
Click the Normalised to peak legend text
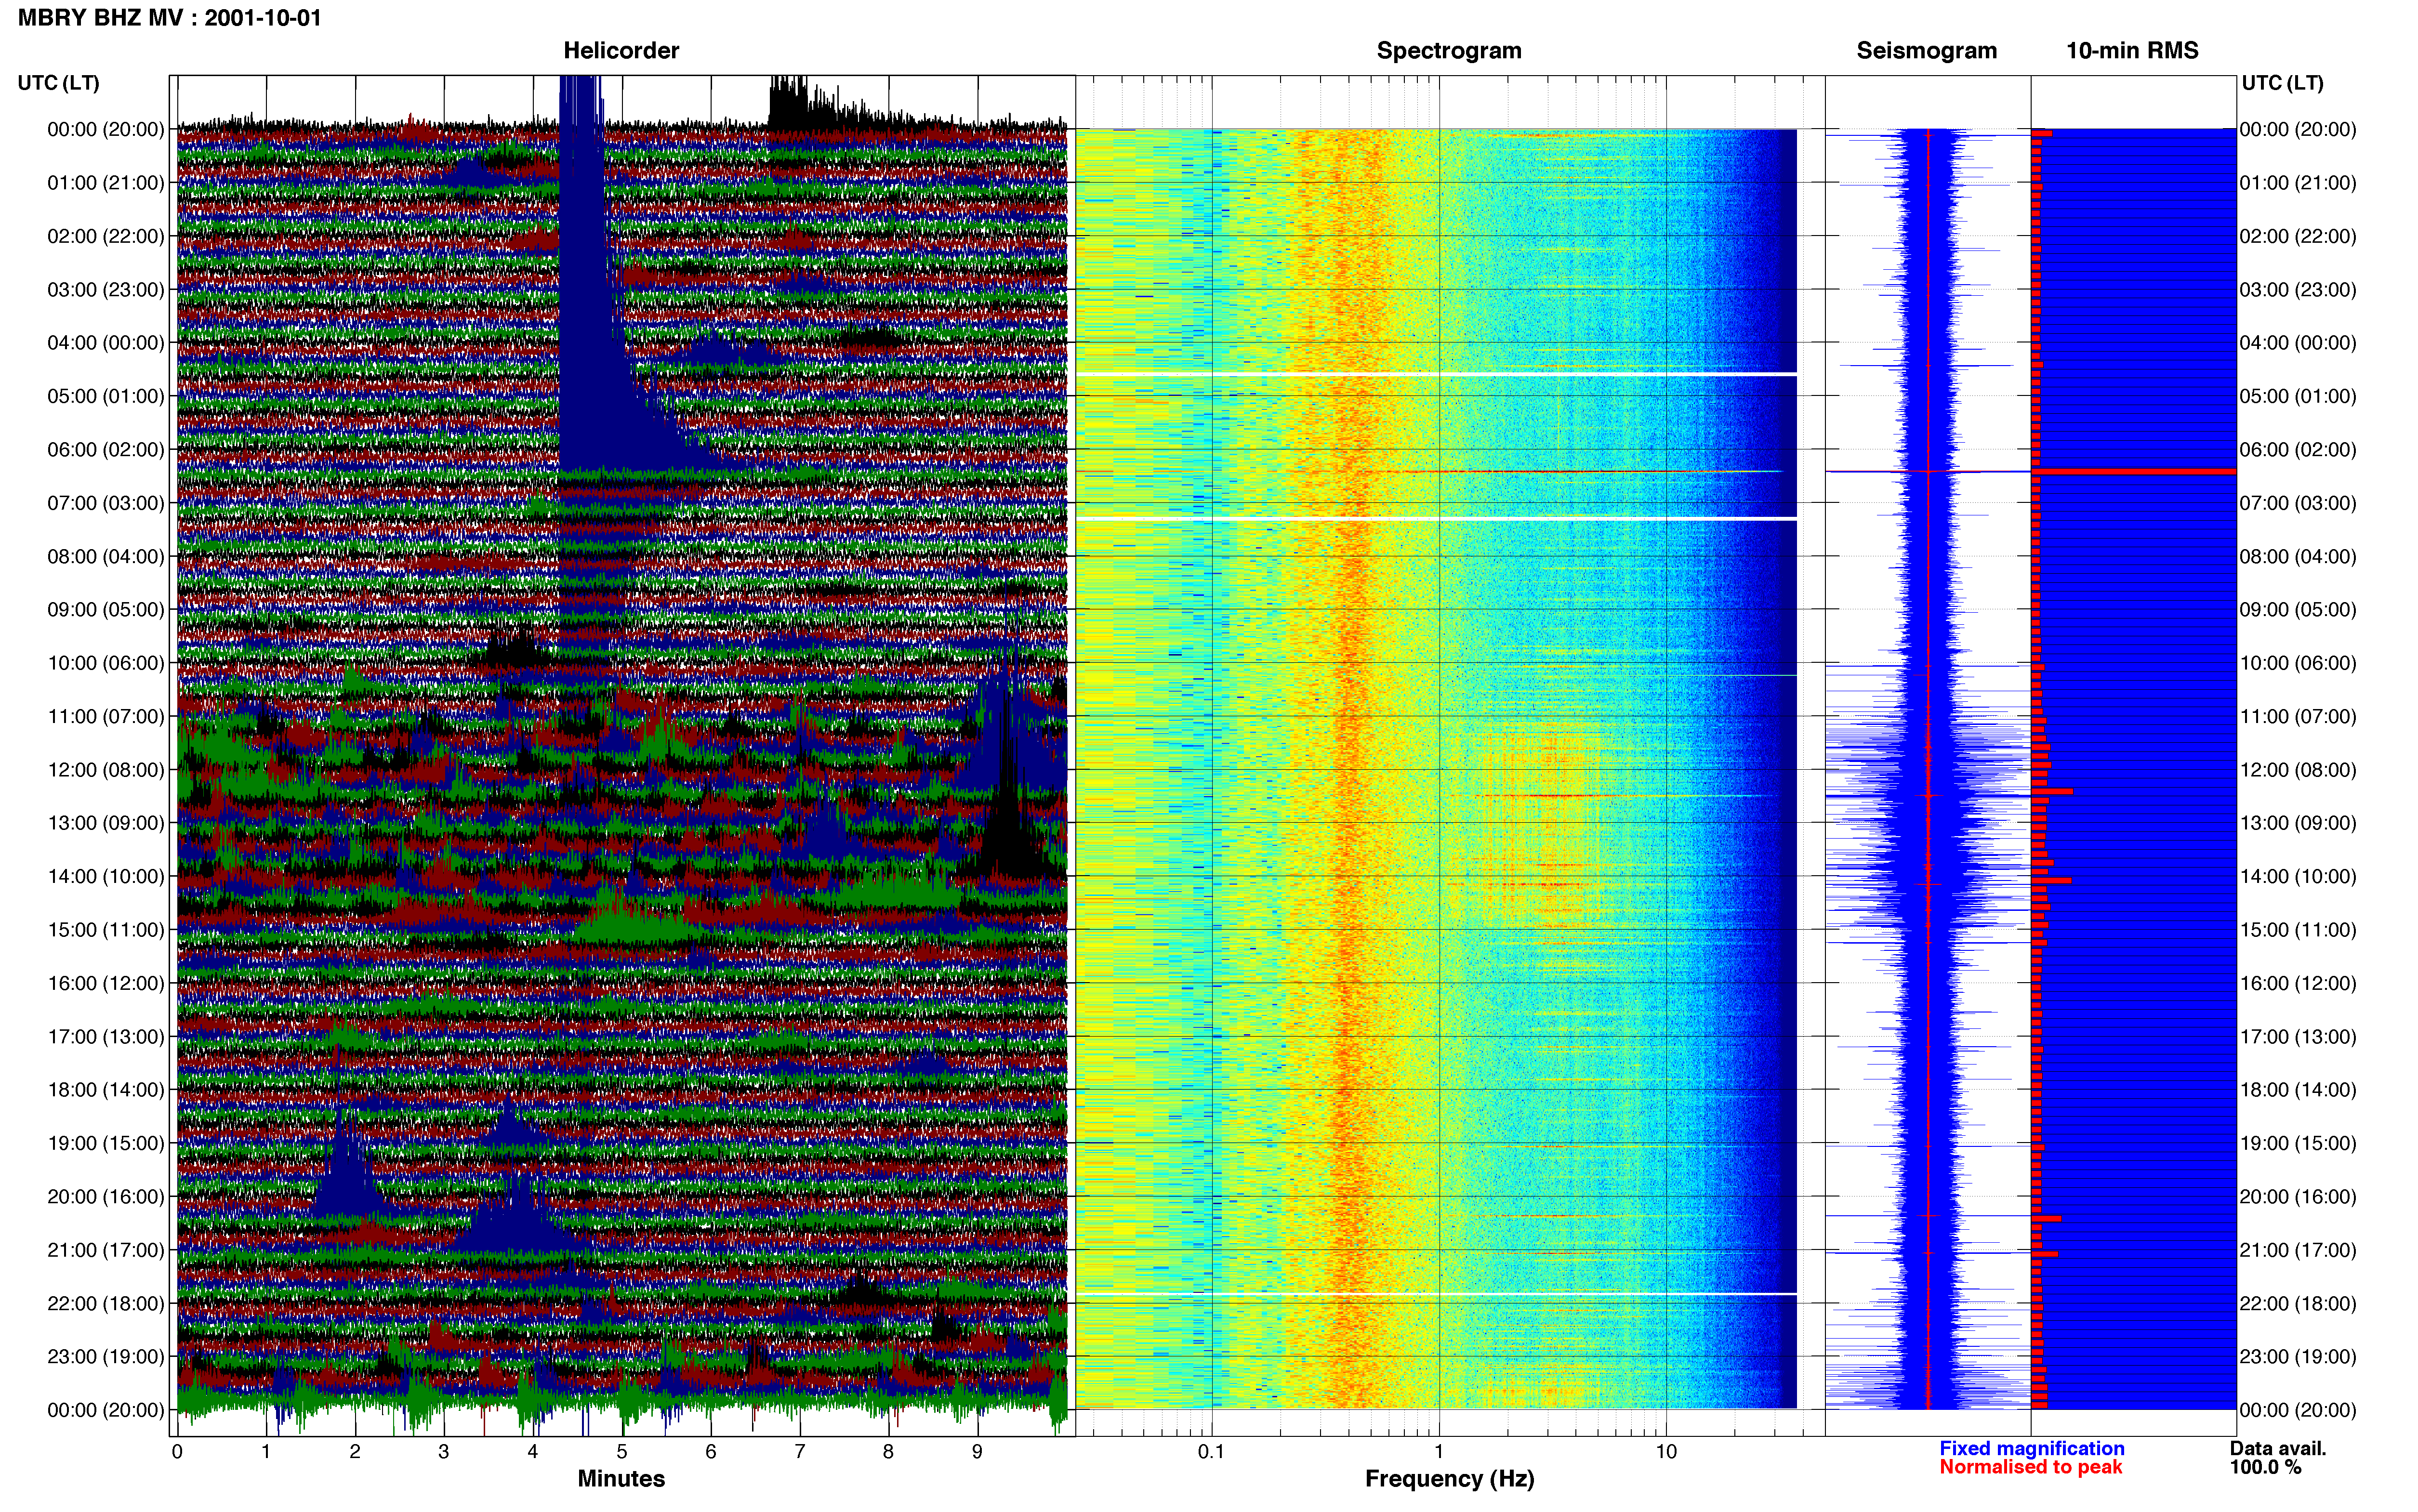pos(2030,1467)
